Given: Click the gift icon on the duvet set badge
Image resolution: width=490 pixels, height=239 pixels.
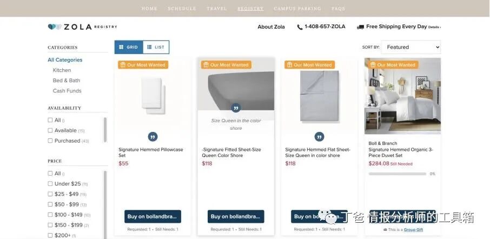Looking at the screenshot, I should (373, 65).
